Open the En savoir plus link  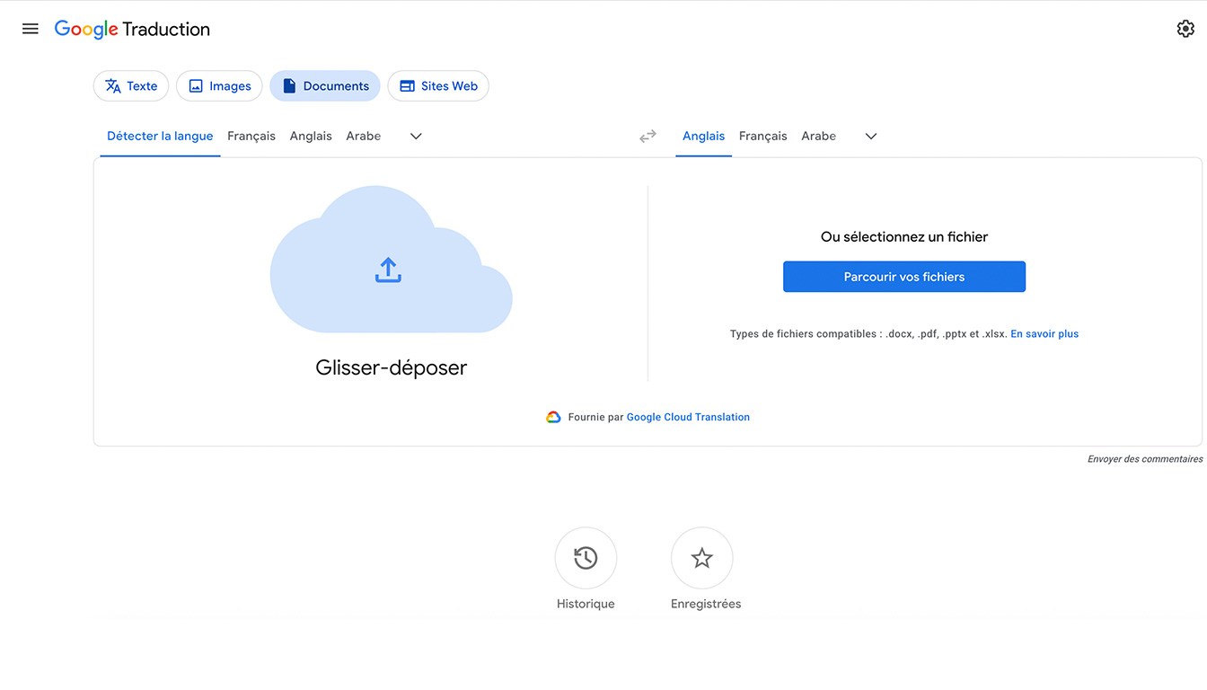(1044, 334)
